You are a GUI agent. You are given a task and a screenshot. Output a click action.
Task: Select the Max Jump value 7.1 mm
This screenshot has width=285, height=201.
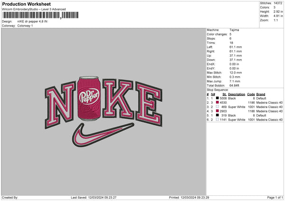coord(235,81)
